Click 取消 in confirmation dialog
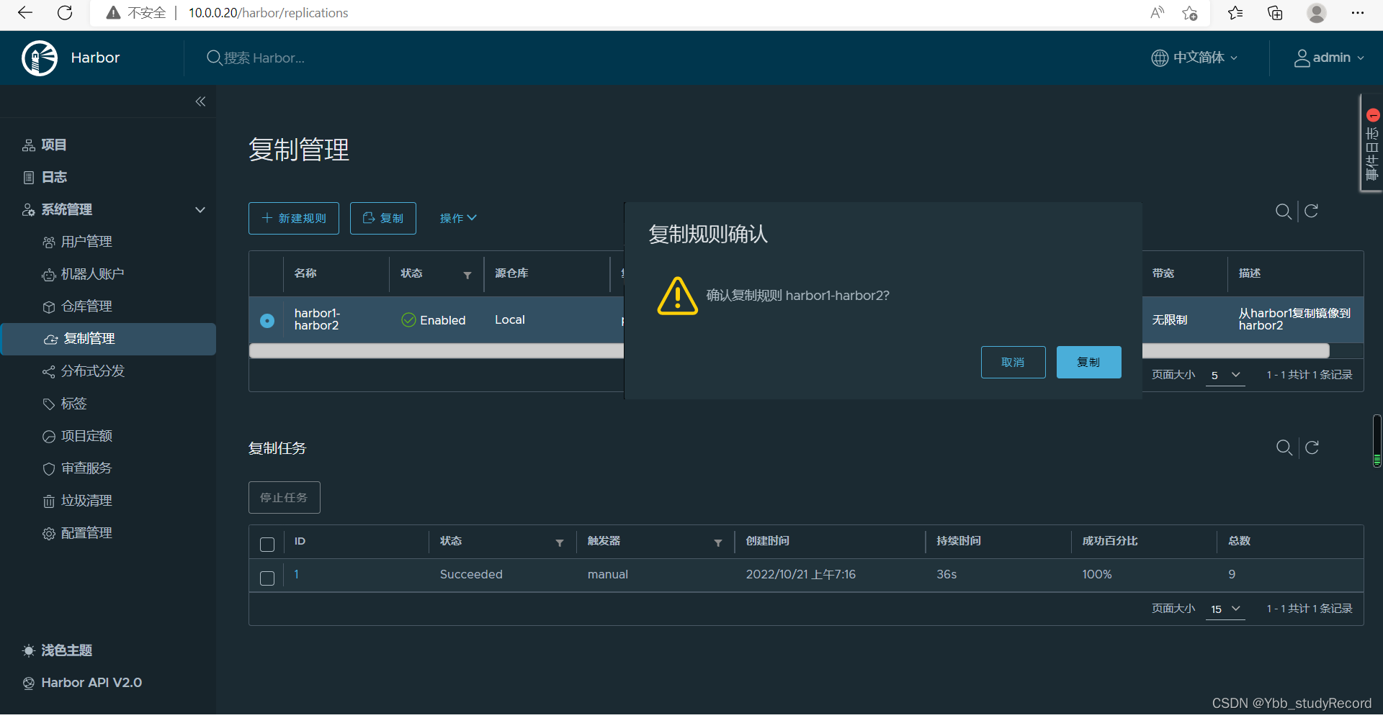This screenshot has height=718, width=1383. 1013,362
